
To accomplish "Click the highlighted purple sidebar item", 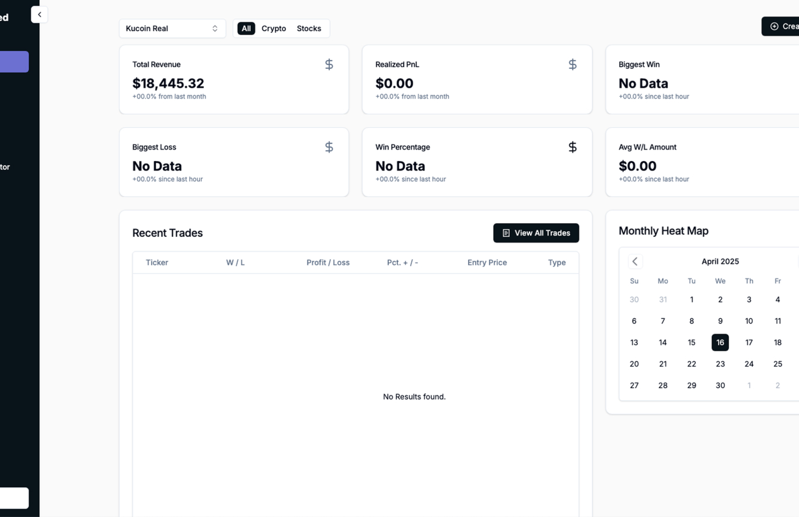I will [14, 62].
